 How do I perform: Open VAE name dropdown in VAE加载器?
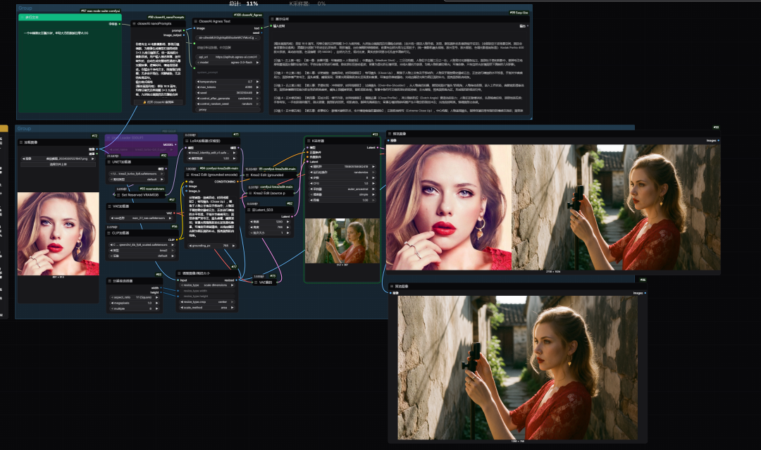tap(142, 218)
